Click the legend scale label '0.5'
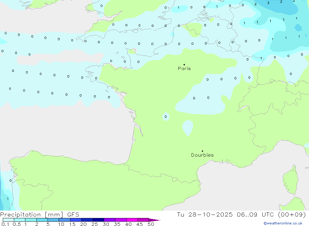Viewport: 309px width, 226px height. click(17, 224)
